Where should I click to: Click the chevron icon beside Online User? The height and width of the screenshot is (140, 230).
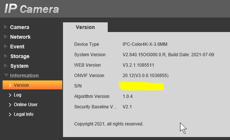[10, 105]
